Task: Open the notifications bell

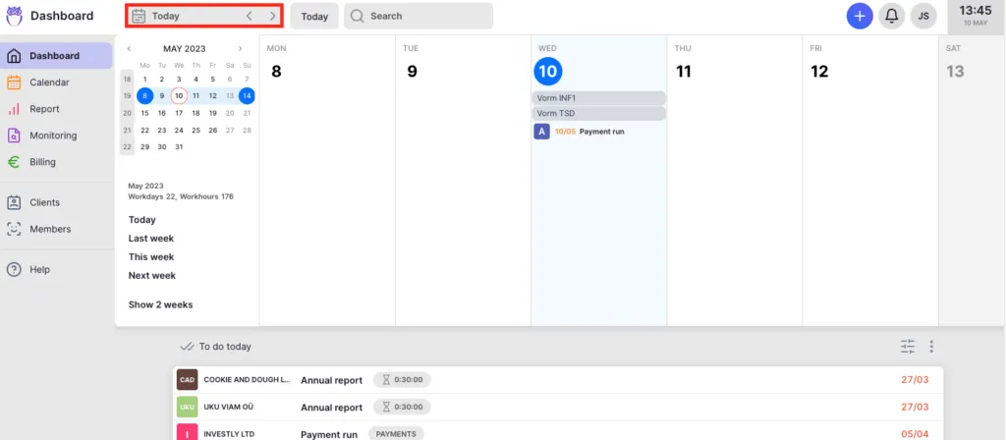Action: coord(891,16)
